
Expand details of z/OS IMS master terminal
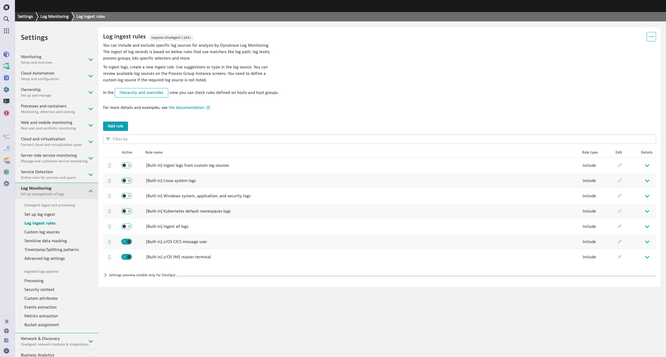(647, 257)
